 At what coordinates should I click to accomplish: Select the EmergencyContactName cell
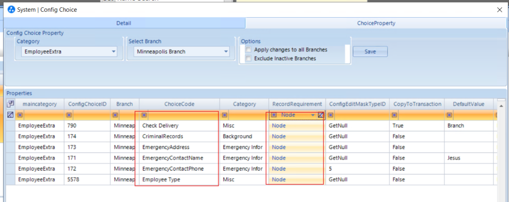pyautogui.click(x=180, y=158)
